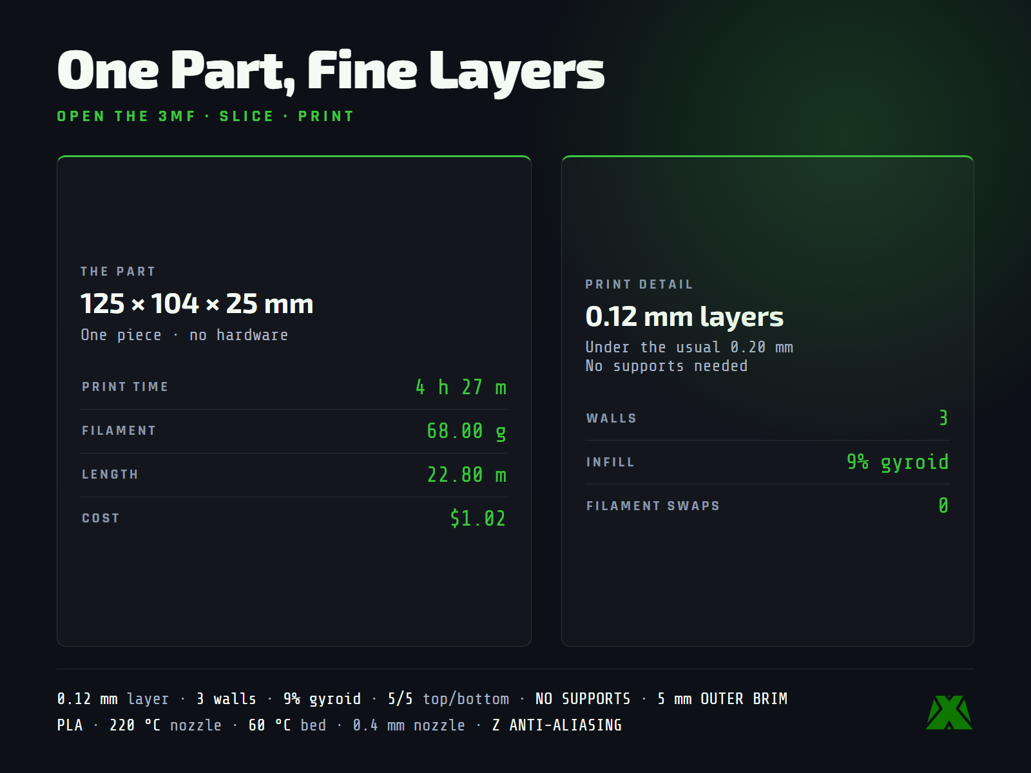Click "0.12 mm layer" in the footer

(113, 699)
